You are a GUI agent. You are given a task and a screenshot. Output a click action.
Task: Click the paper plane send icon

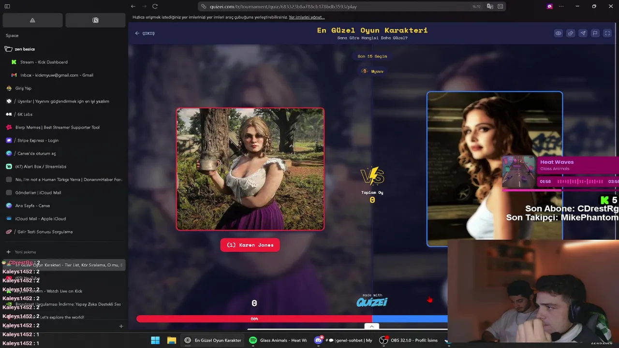583,33
